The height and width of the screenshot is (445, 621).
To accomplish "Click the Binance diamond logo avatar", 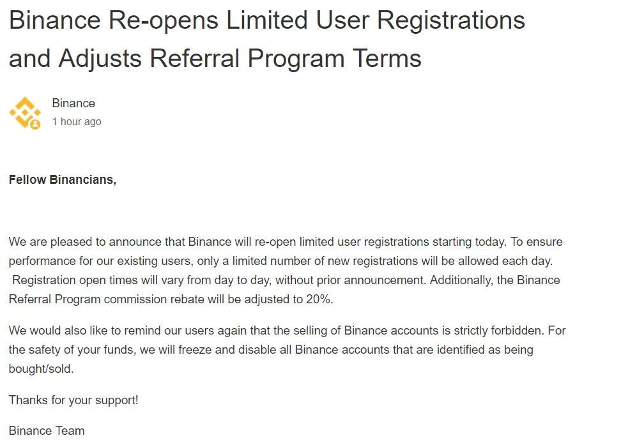I will pos(24,112).
